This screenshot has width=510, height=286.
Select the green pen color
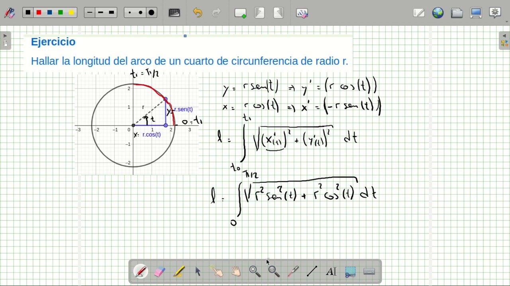point(60,13)
